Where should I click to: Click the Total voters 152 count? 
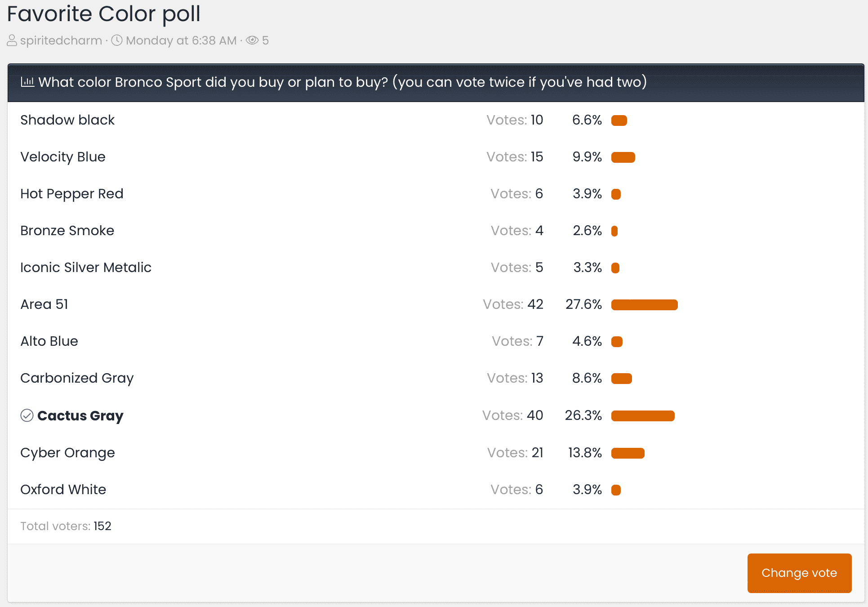click(x=65, y=526)
